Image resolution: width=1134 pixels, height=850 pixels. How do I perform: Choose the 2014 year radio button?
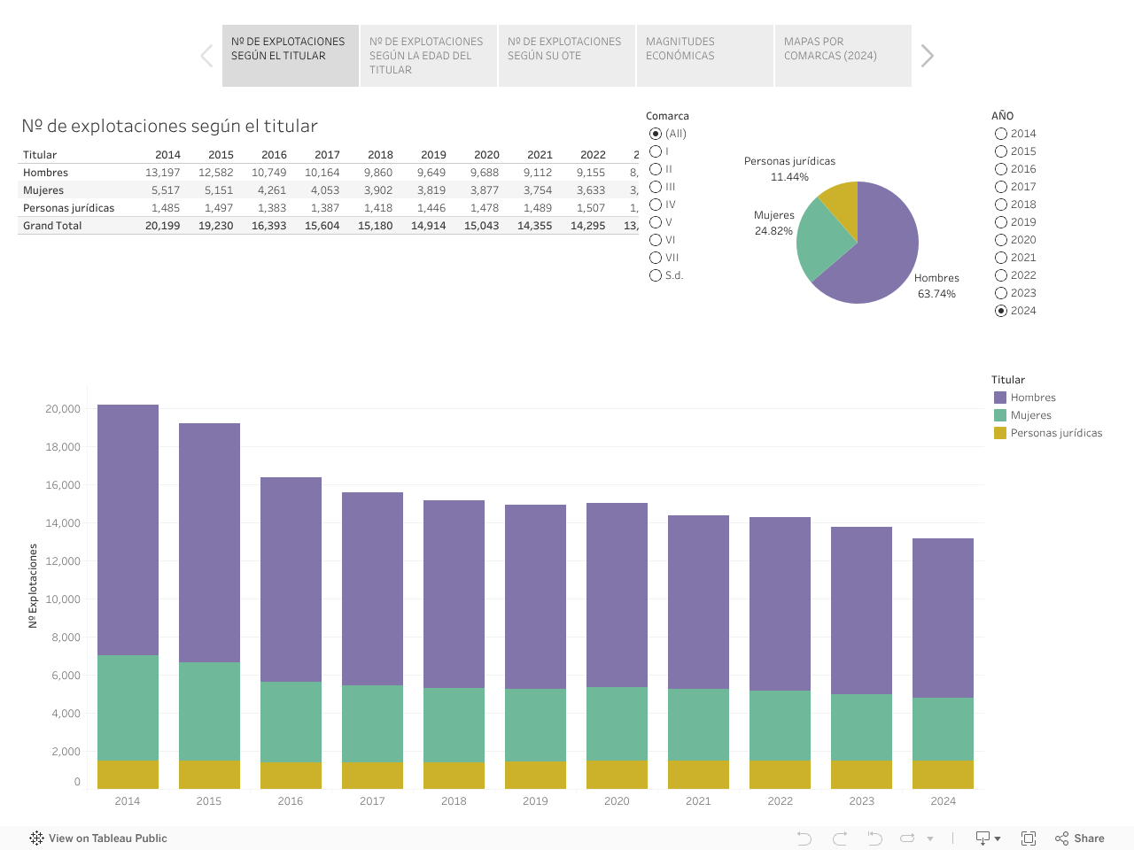pos(1001,134)
